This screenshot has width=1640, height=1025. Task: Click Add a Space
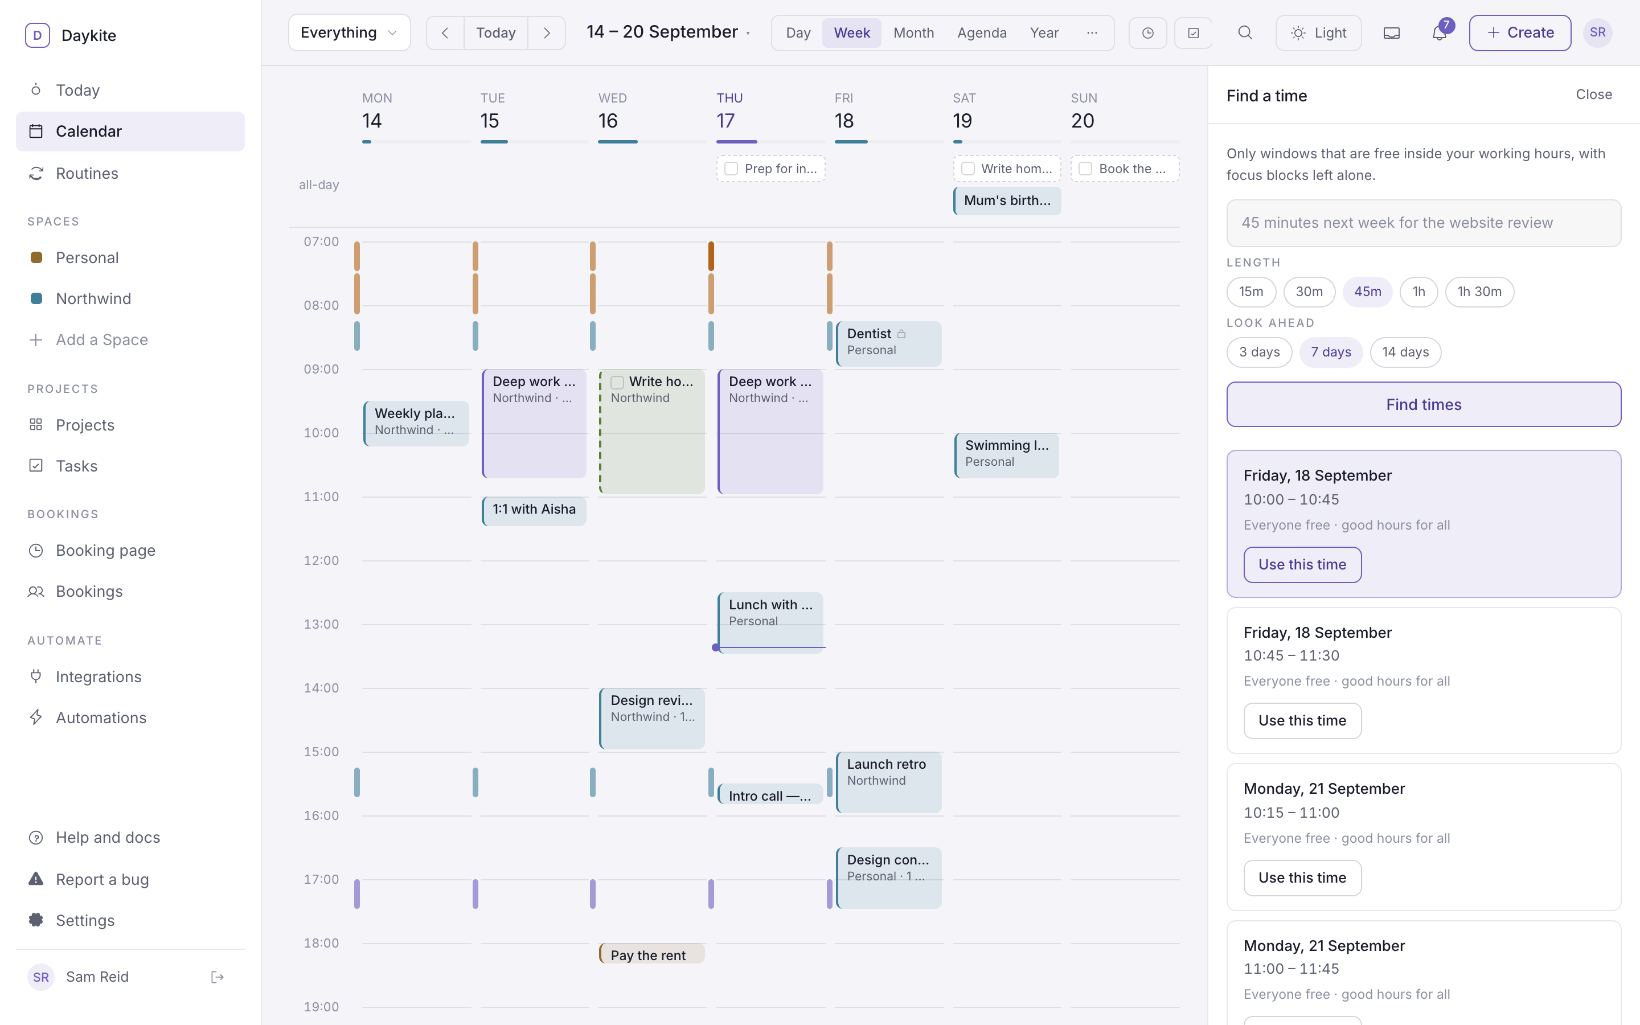click(130, 339)
